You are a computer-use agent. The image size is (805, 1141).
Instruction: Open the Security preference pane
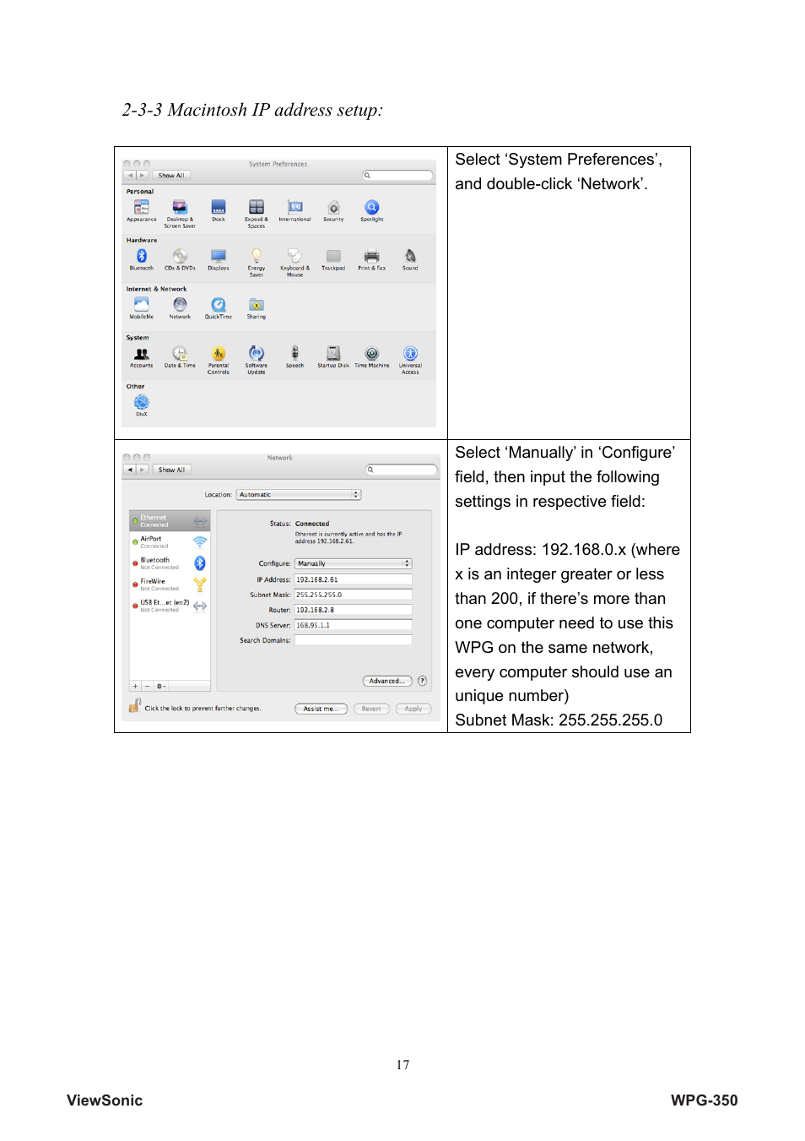point(333,210)
